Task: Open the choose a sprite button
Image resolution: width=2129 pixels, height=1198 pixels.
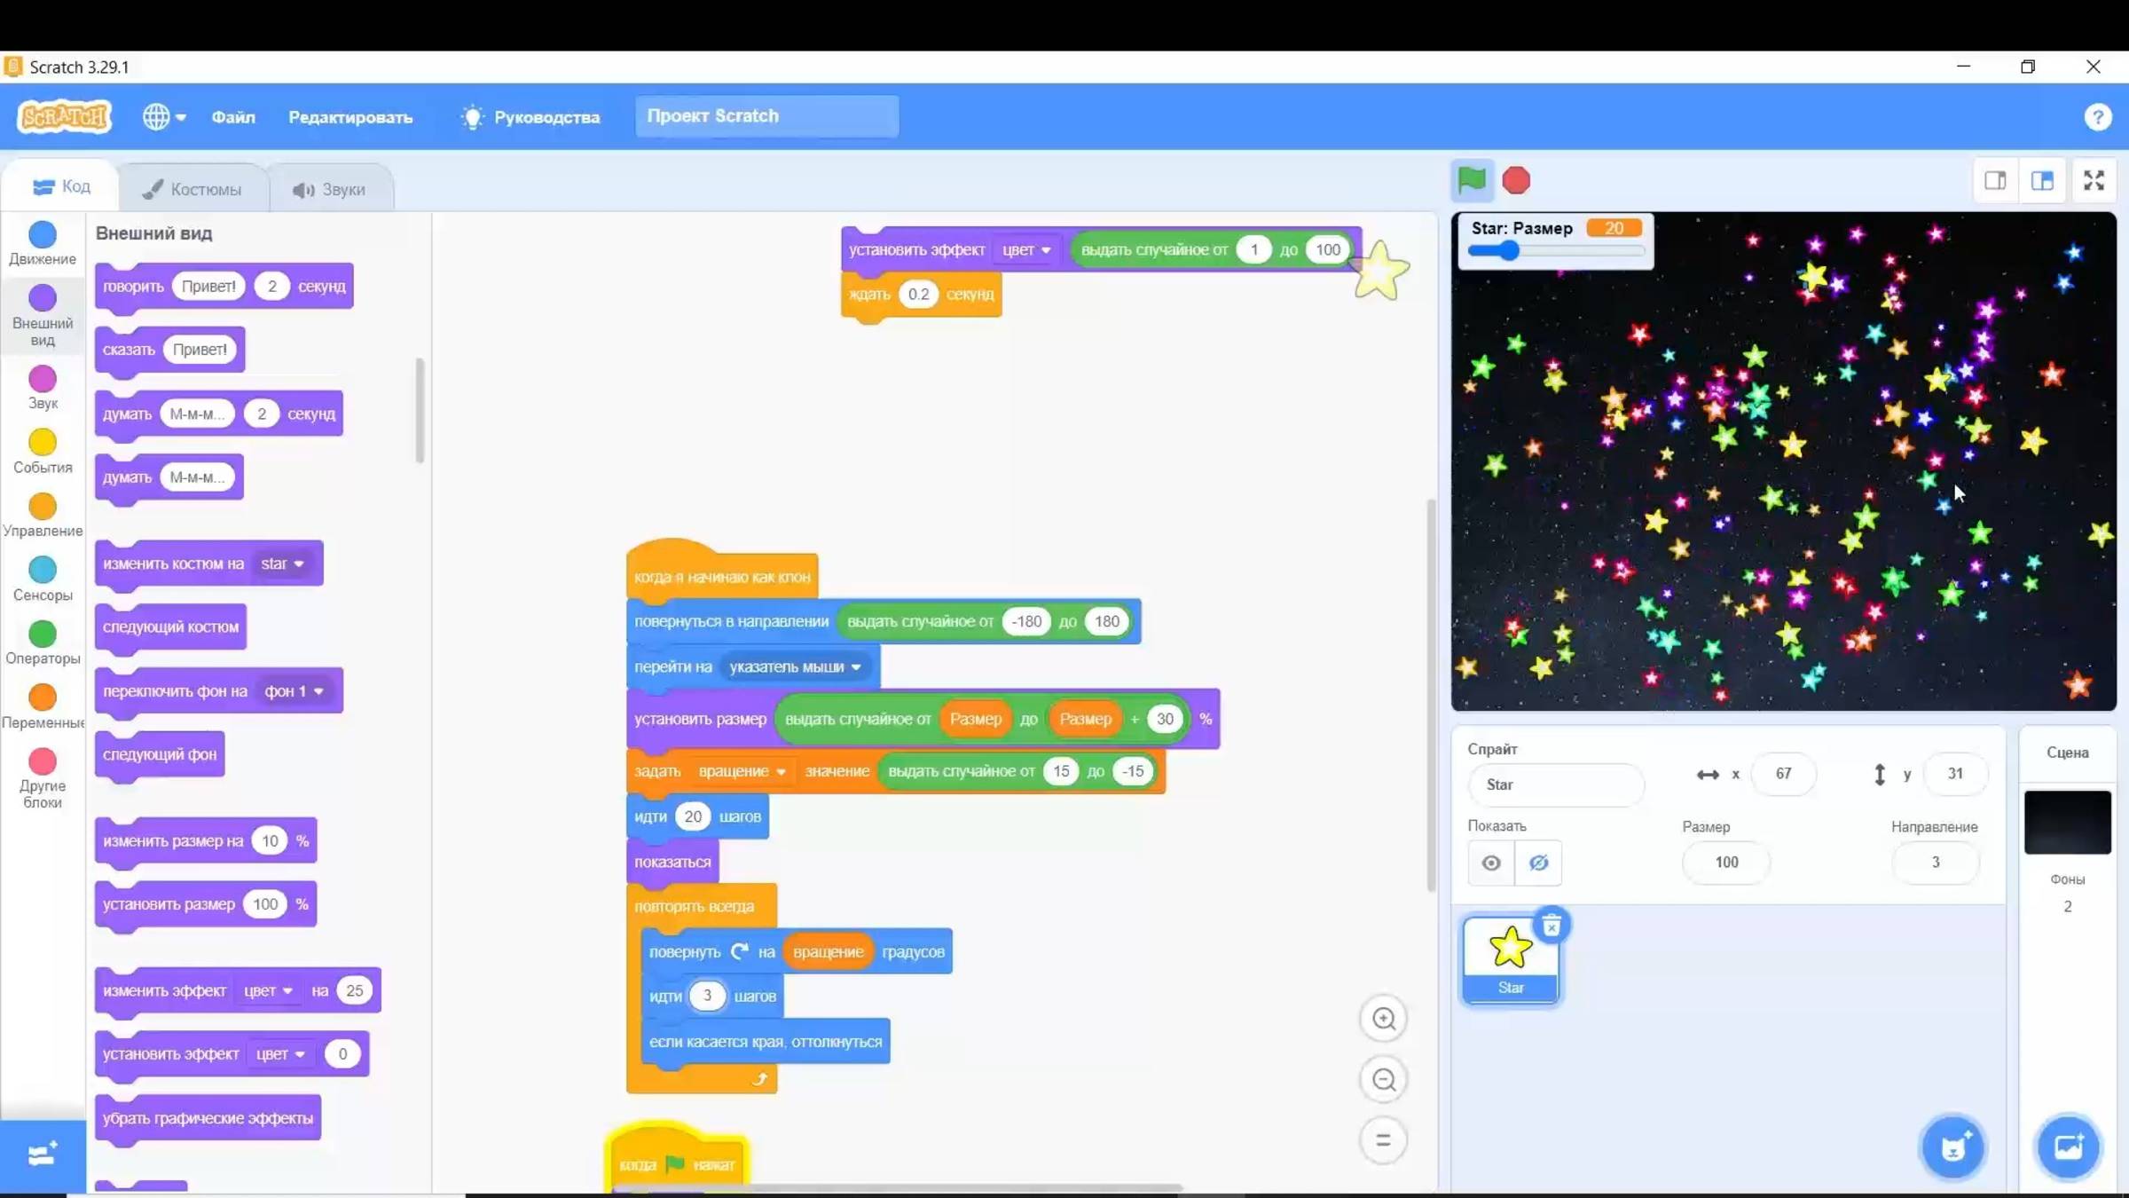Action: pyautogui.click(x=1952, y=1147)
